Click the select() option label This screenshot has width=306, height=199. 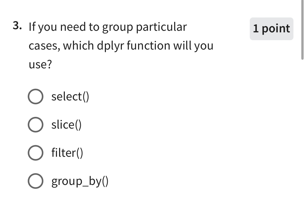click(70, 97)
